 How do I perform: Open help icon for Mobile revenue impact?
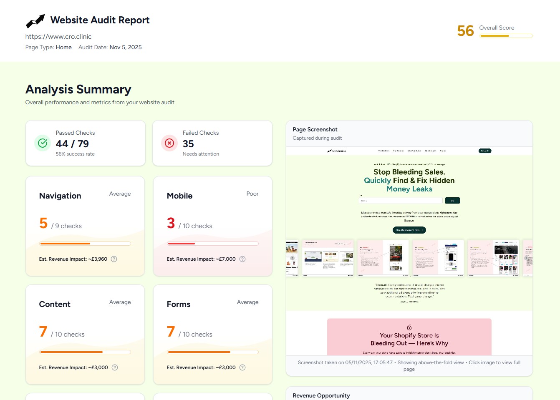242,259
